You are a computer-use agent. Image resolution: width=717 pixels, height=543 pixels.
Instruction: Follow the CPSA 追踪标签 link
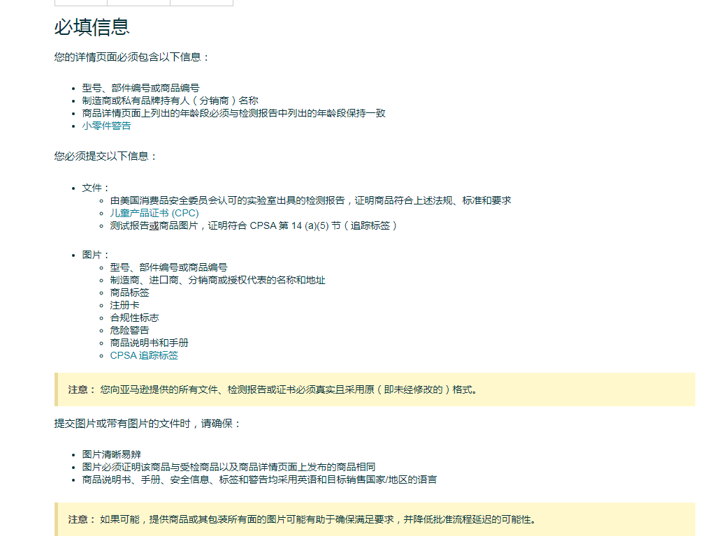point(144,355)
